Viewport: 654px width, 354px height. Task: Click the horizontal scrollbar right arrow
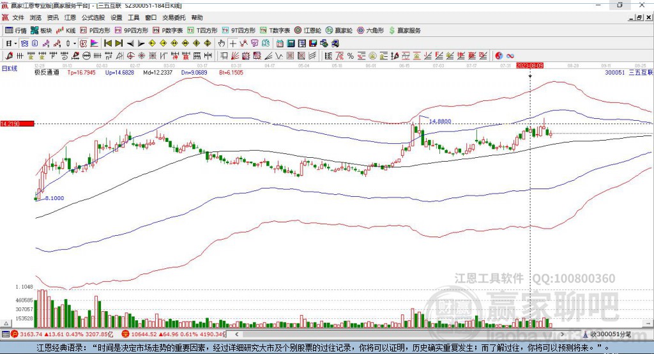(x=562, y=334)
